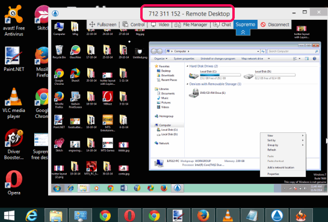Toggle the Explorer preview pane
Screen dimensions: 328x222
pyautogui.click(x=307, y=59)
